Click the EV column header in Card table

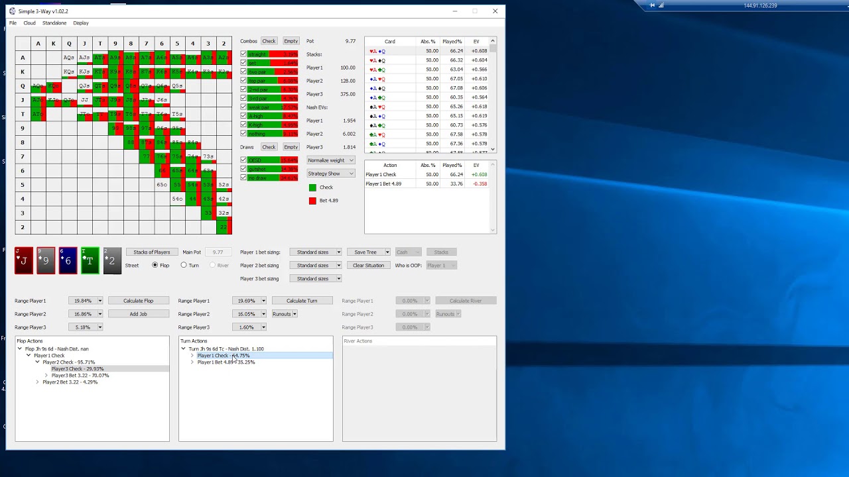point(476,42)
